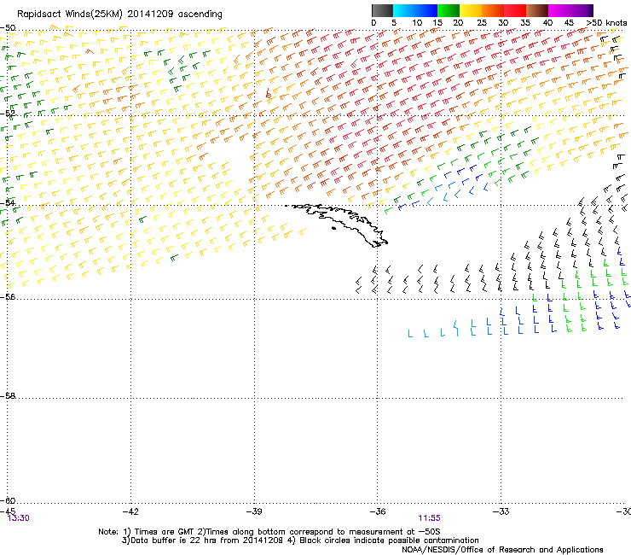Viewport: 631px width, 555px height.
Task: Click the orange 25-30 knots legend segment
Action: coord(493,10)
